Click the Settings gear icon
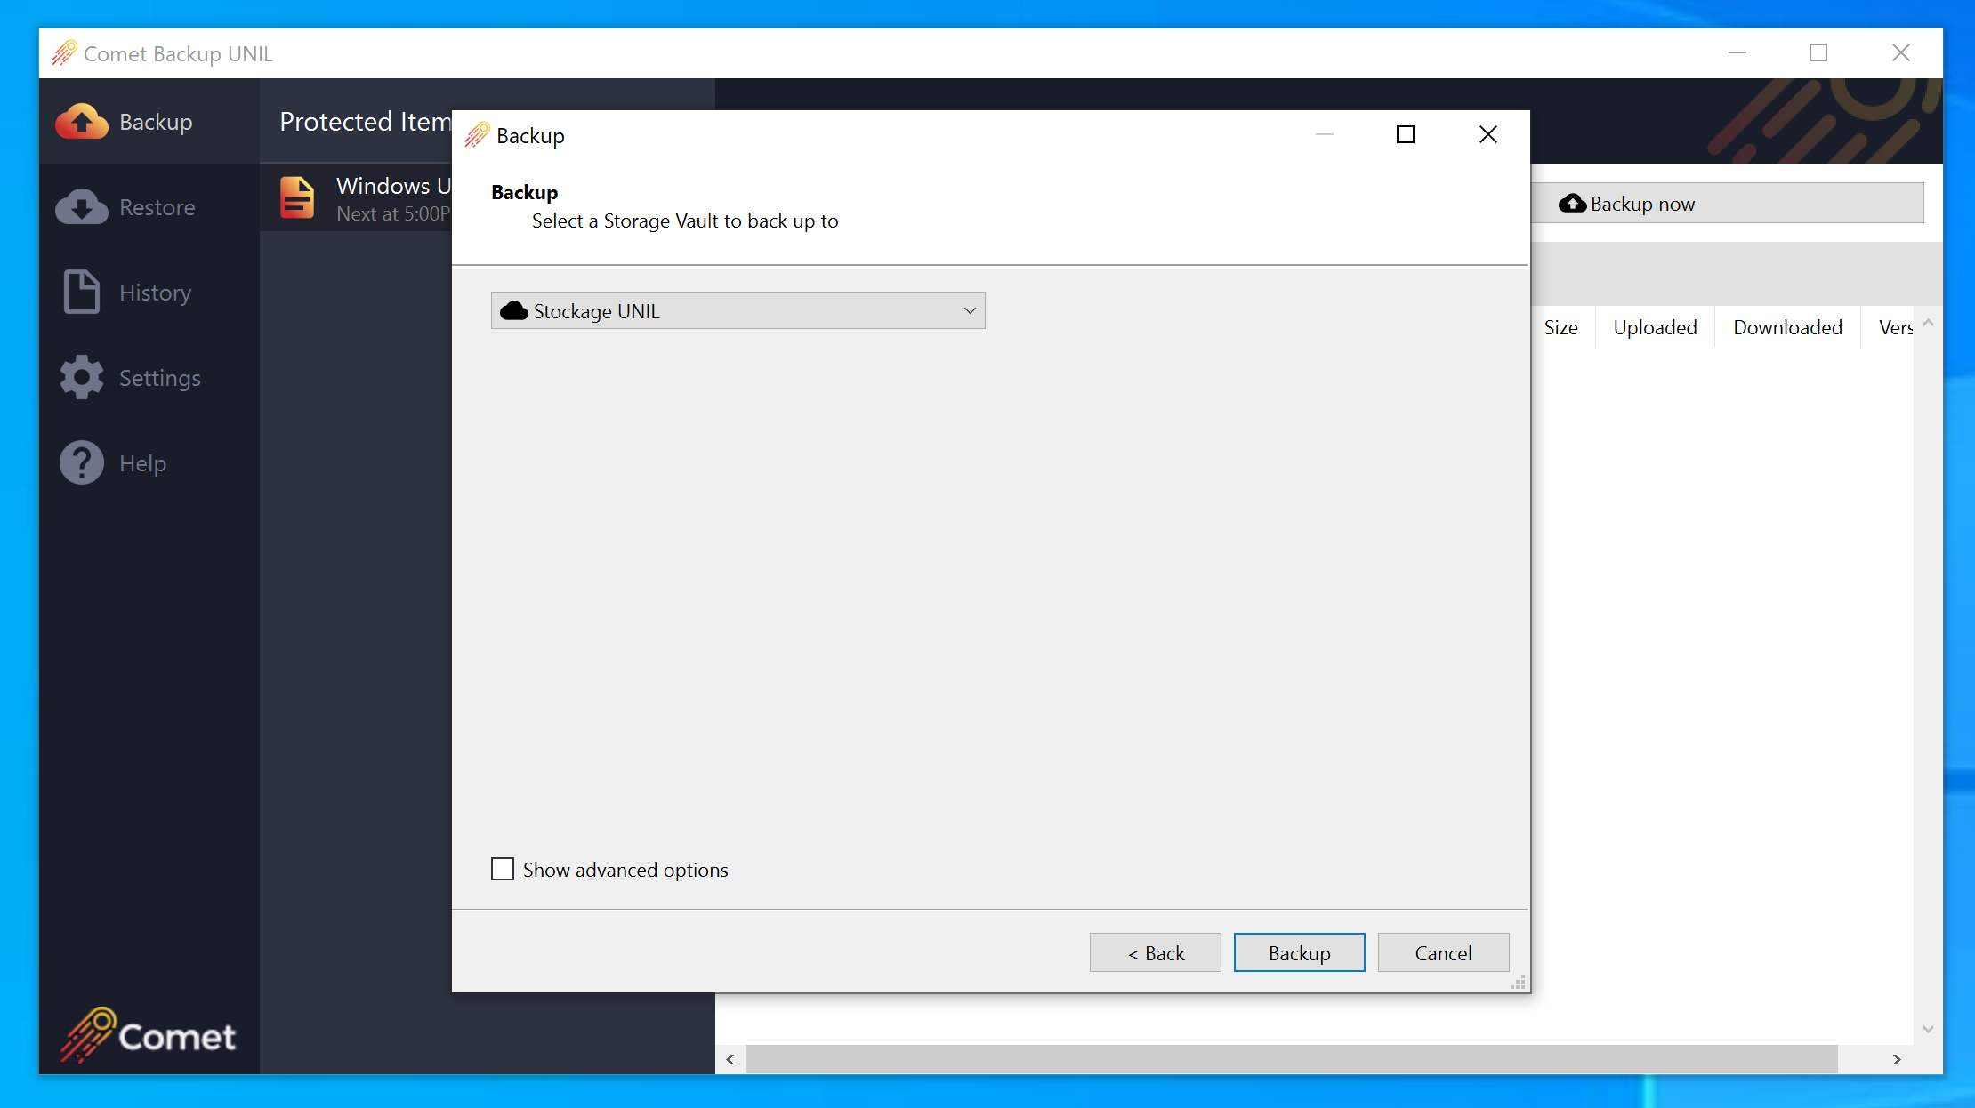 coord(82,377)
